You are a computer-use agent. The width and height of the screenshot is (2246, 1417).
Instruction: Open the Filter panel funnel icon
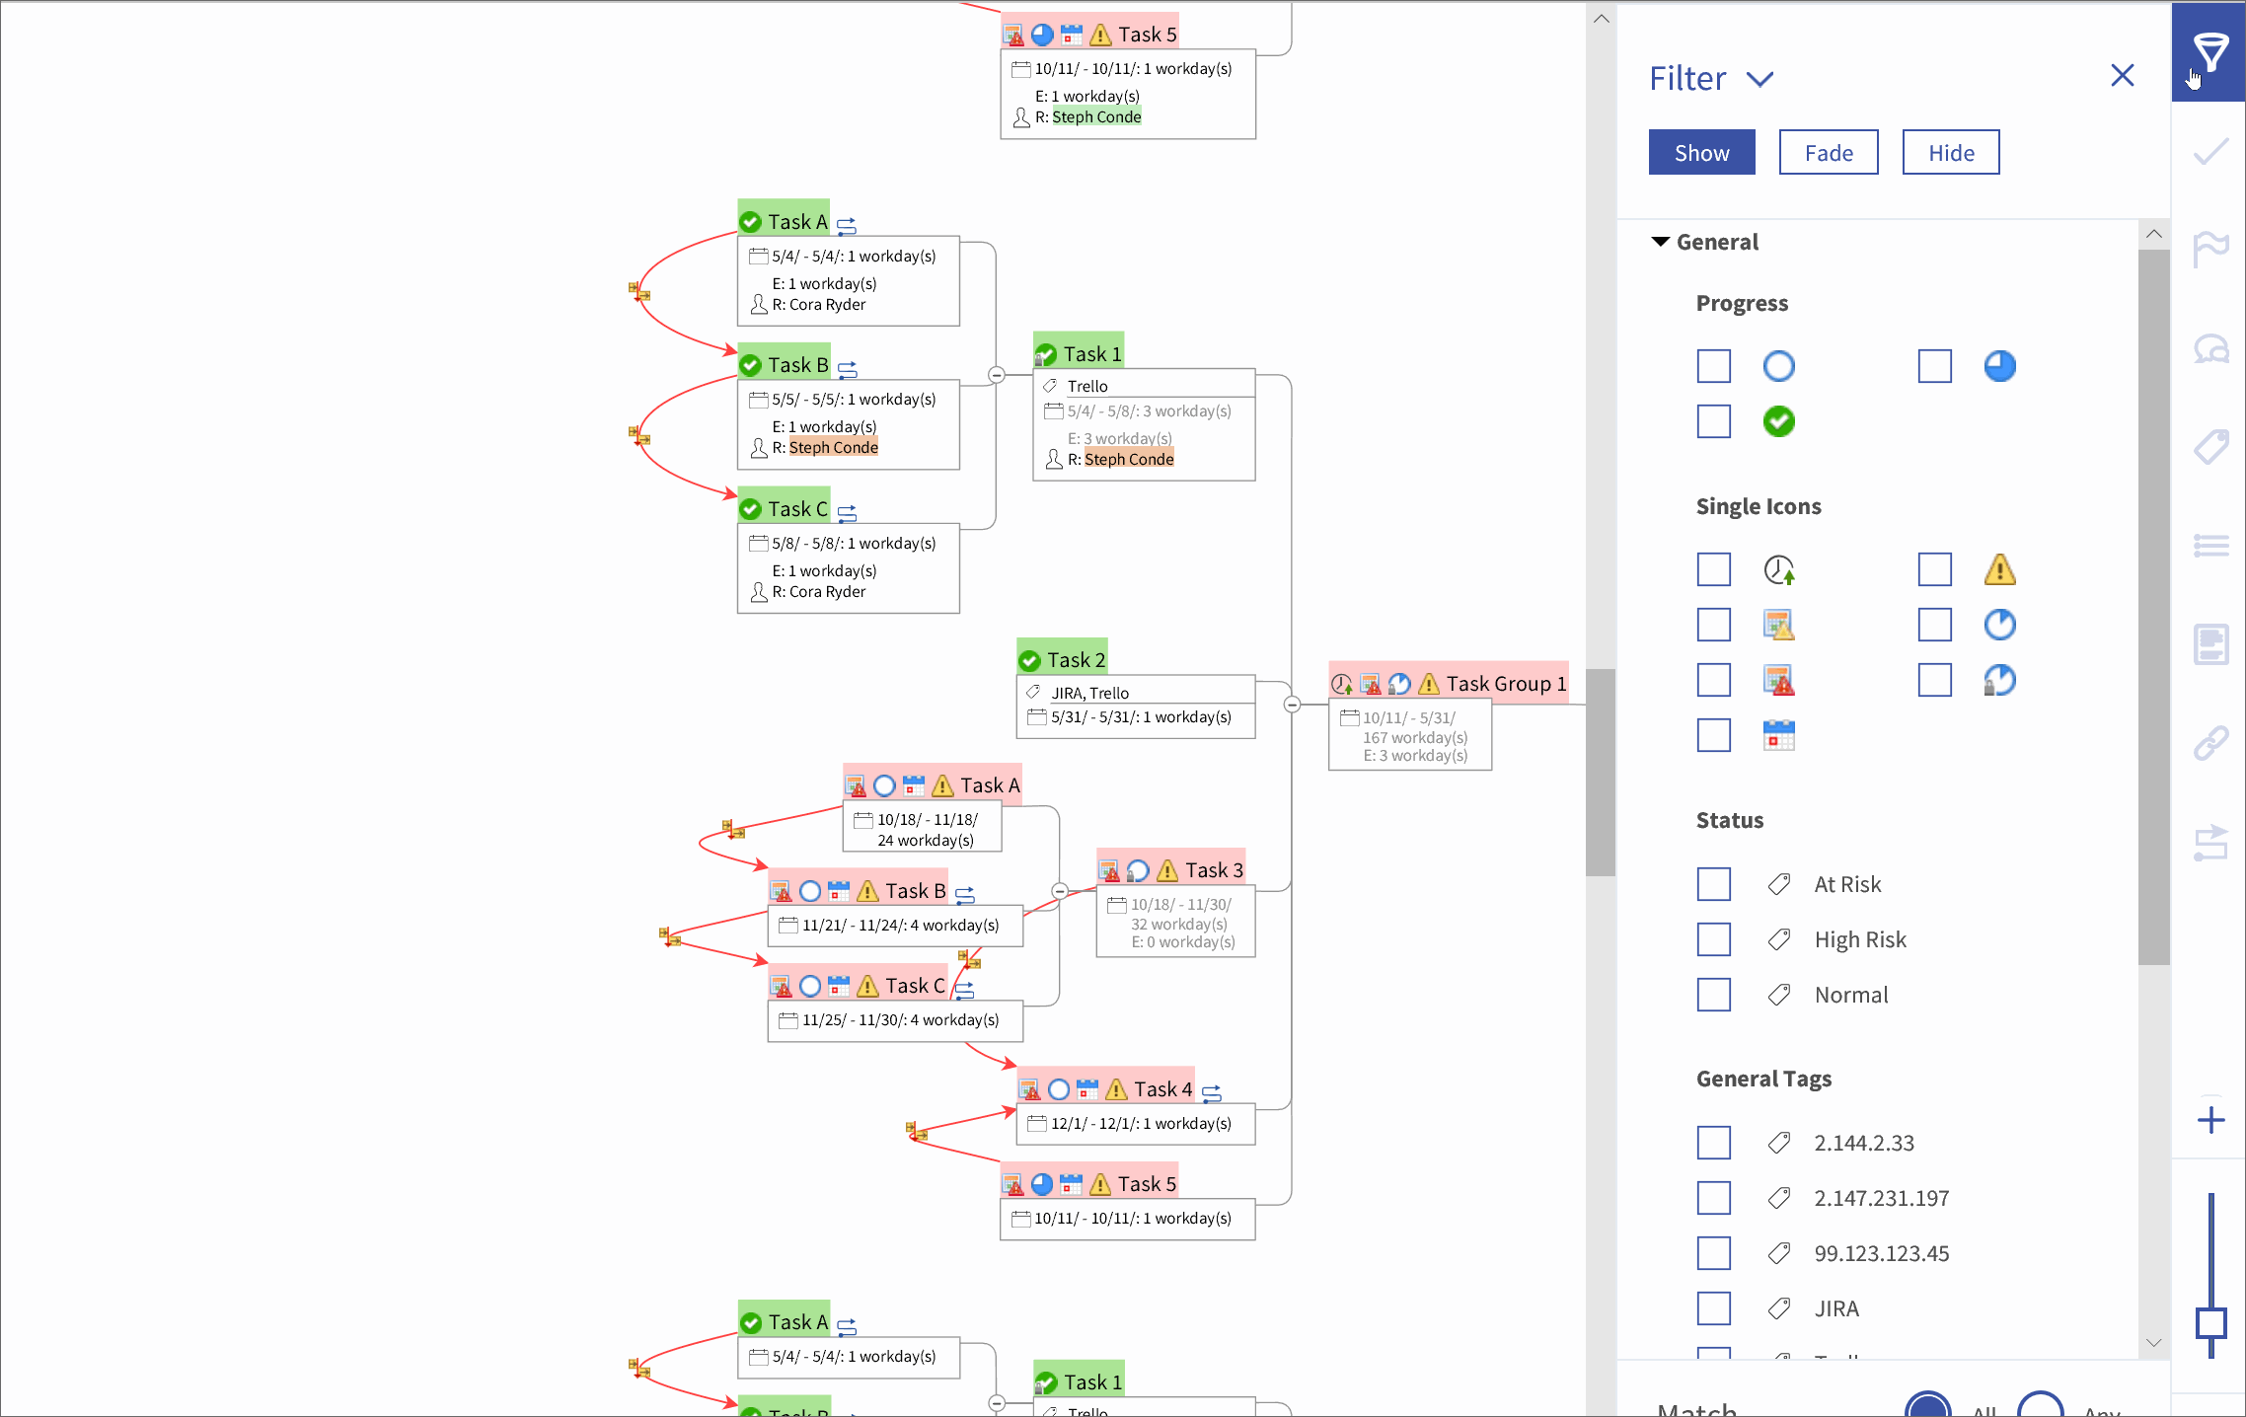point(2209,51)
